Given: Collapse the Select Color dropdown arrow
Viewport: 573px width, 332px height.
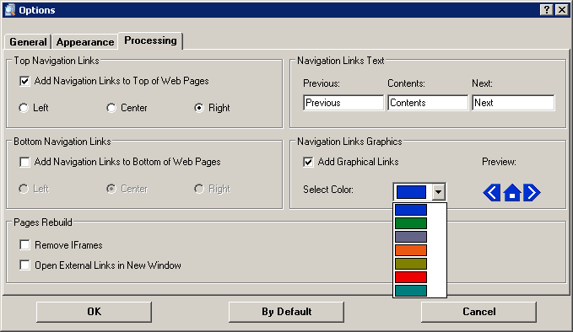Looking at the screenshot, I should [x=438, y=191].
